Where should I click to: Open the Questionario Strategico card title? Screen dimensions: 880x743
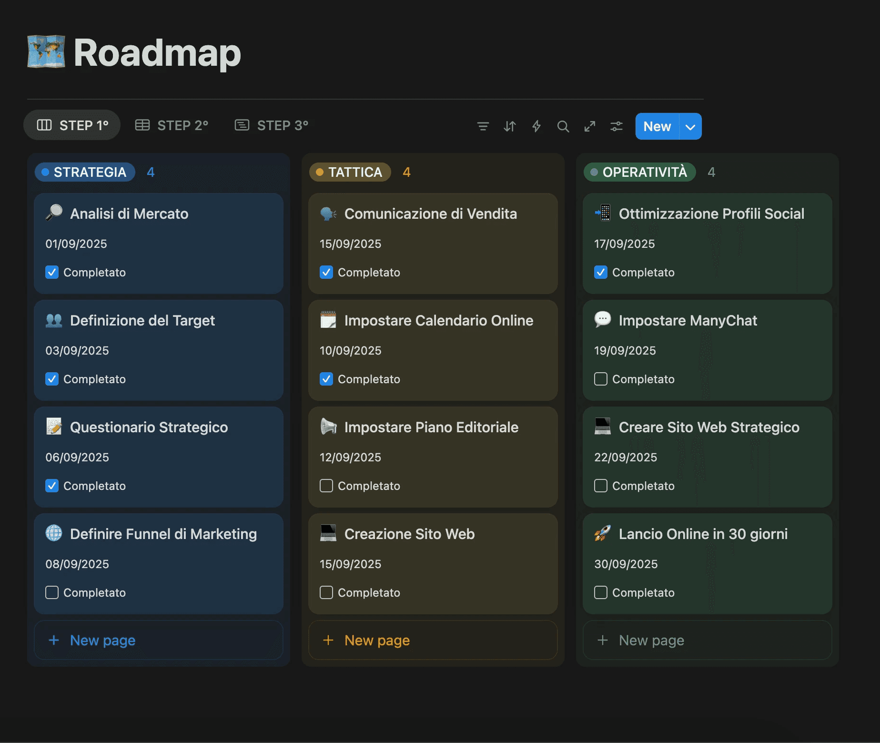149,427
